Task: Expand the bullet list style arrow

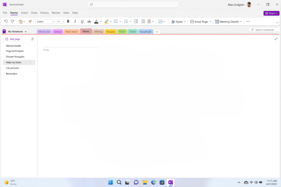Action: coord(120,22)
